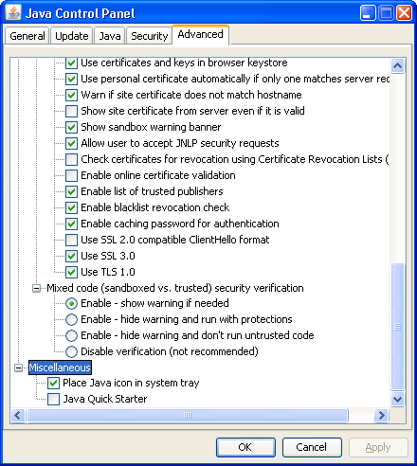This screenshot has width=417, height=466.
Task: Click the horizontal scrollbar thumb
Action: click(x=188, y=415)
